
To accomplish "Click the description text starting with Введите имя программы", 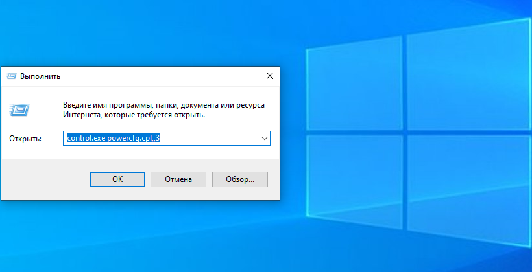I will (163, 104).
